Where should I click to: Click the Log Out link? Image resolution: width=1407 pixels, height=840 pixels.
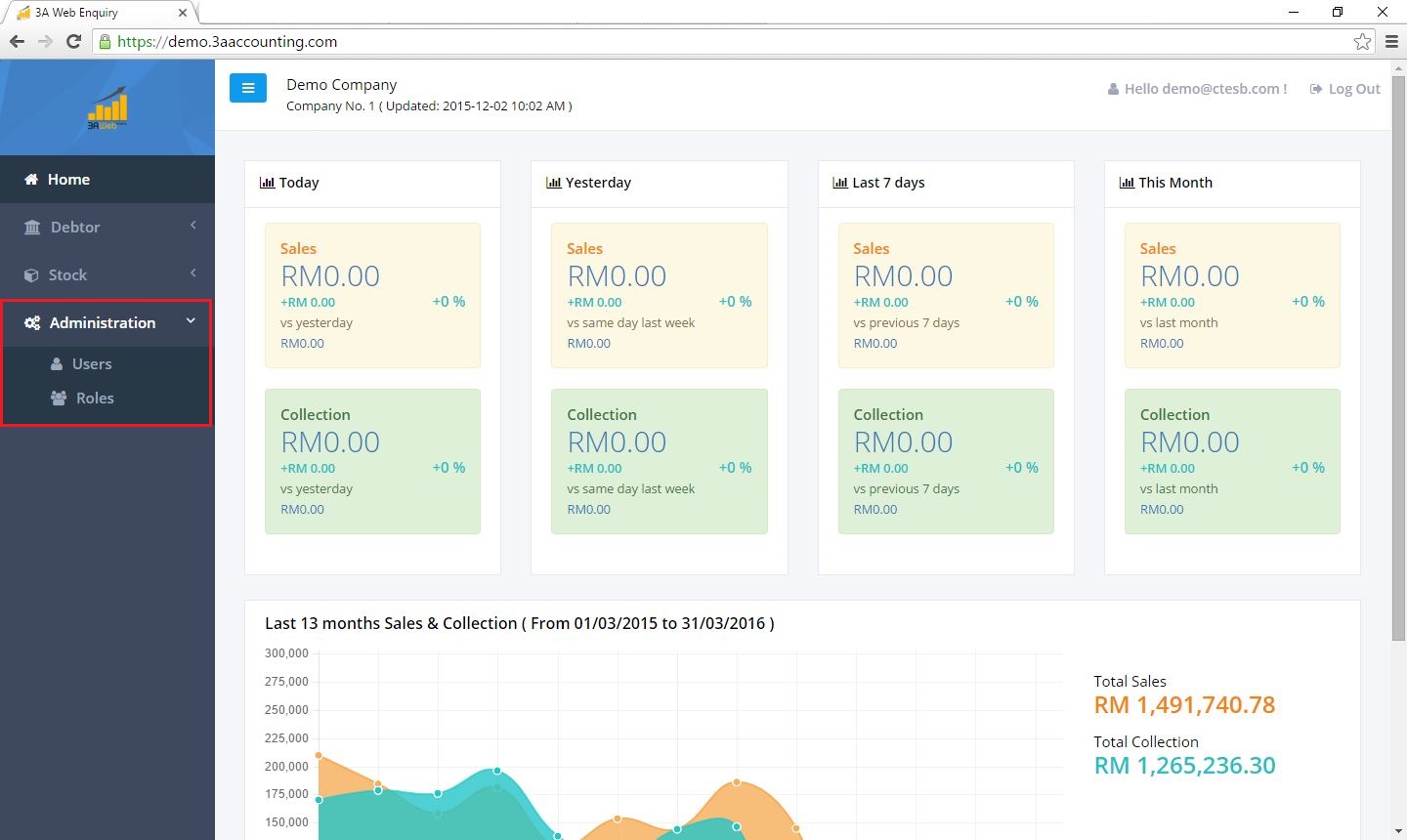coord(1344,89)
